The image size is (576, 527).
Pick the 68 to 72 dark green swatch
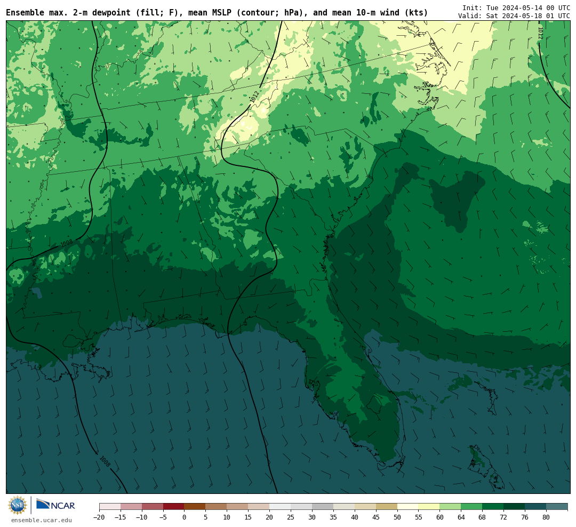[x=493, y=507]
